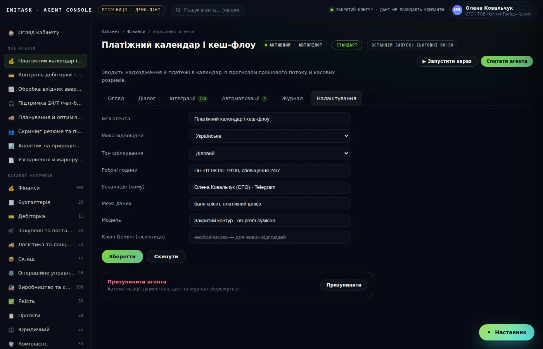The width and height of the screenshot is (543, 349).
Task: Open the house icon for Огляд кабінету
Action: (x=11, y=33)
